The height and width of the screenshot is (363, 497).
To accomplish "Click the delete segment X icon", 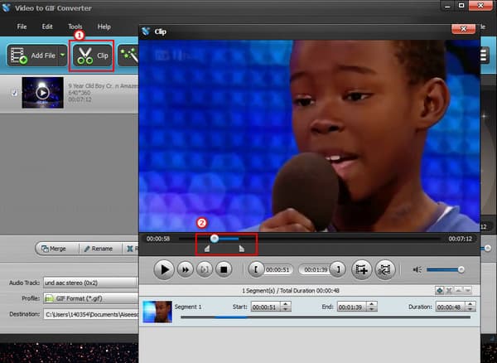I will 449,290.
